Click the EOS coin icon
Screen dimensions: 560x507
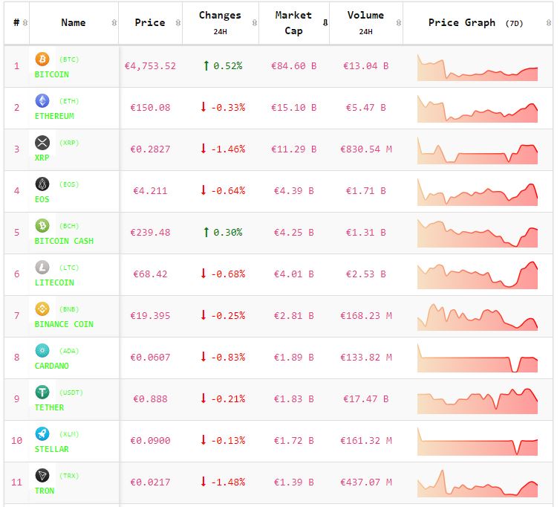42,184
